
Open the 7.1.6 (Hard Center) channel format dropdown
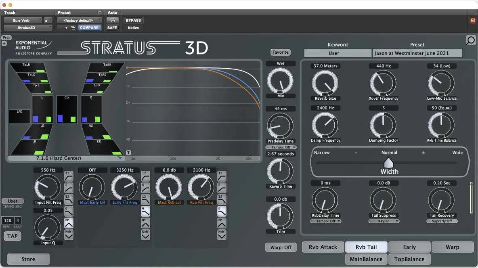tap(67, 158)
